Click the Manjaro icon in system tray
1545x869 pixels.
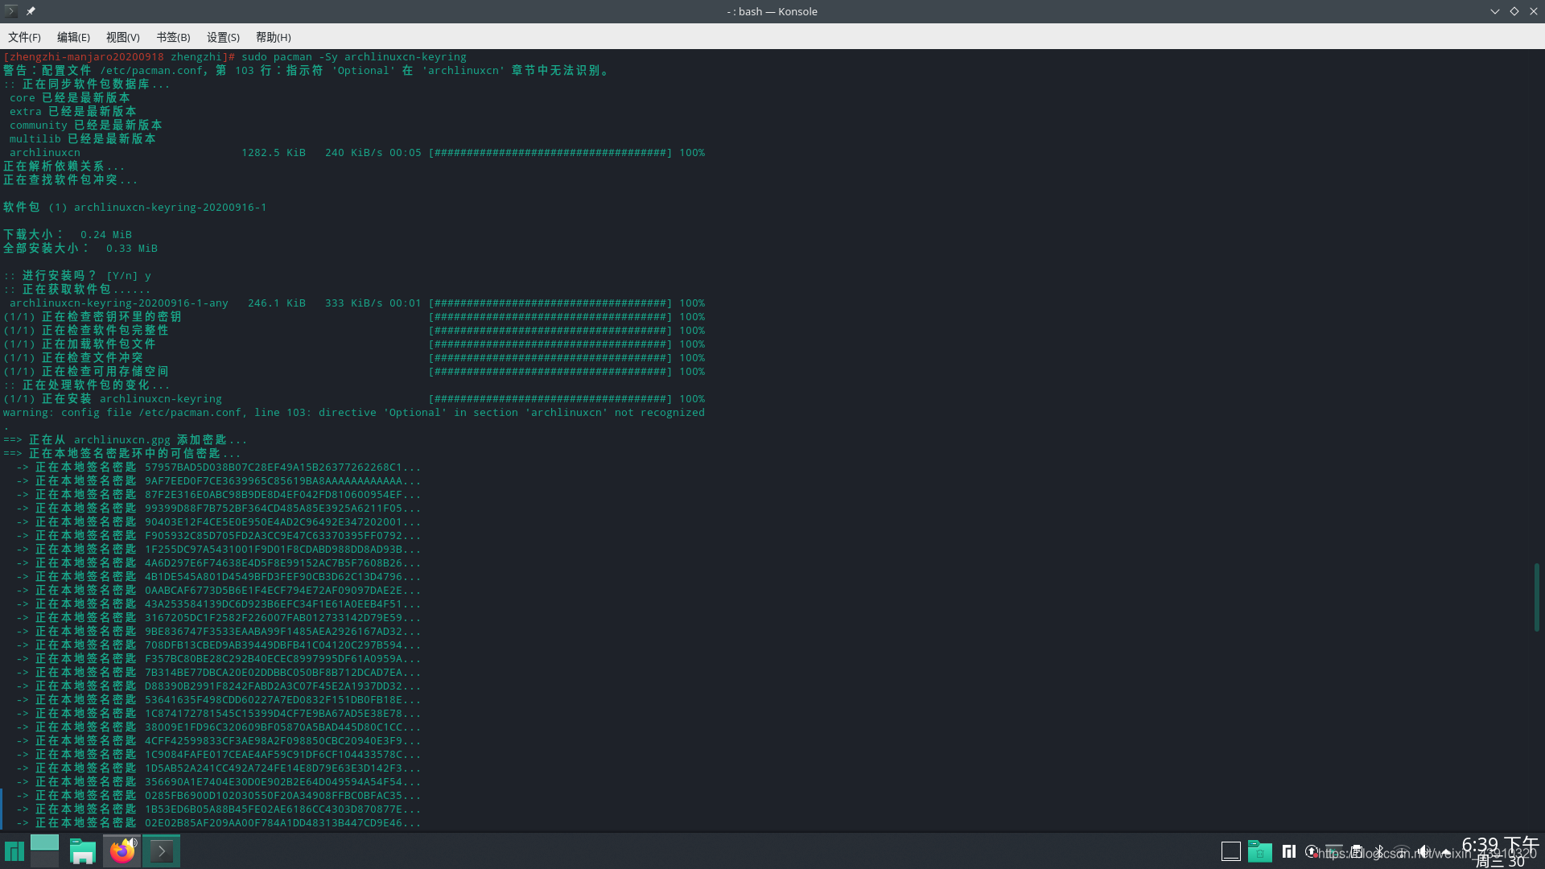pos(1289,851)
